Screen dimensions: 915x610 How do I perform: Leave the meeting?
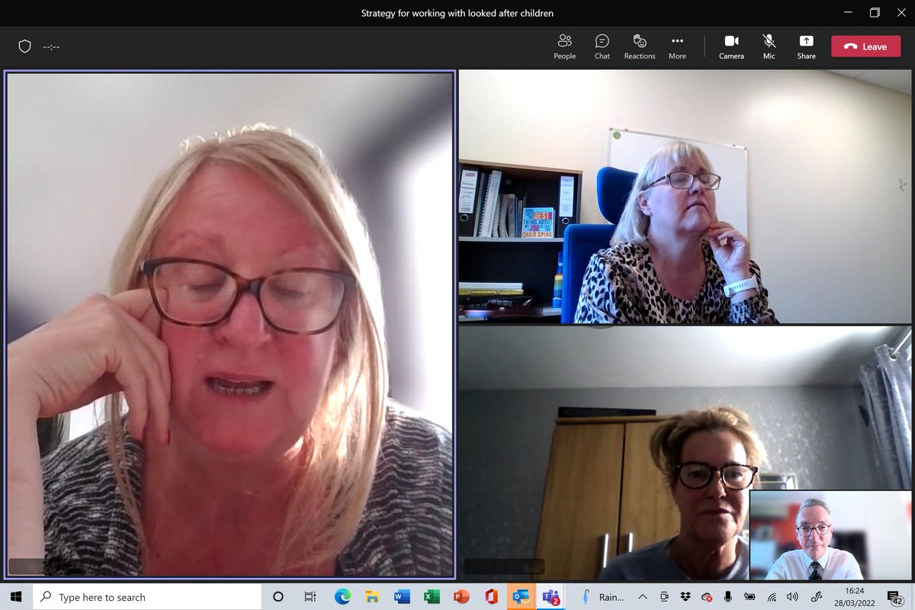(x=865, y=46)
